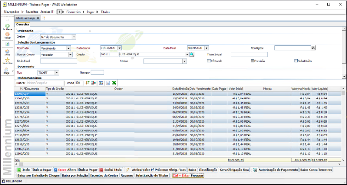The height and width of the screenshot is (185, 347).
Task: Export grid to Excel icon
Action: (x=114, y=83)
